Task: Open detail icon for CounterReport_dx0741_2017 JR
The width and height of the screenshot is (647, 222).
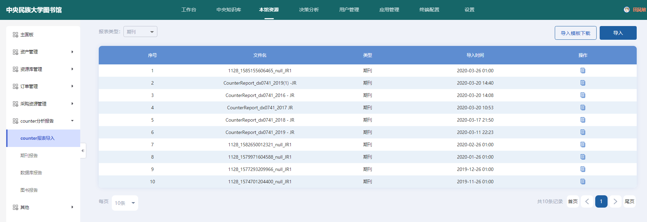Action: click(x=583, y=108)
